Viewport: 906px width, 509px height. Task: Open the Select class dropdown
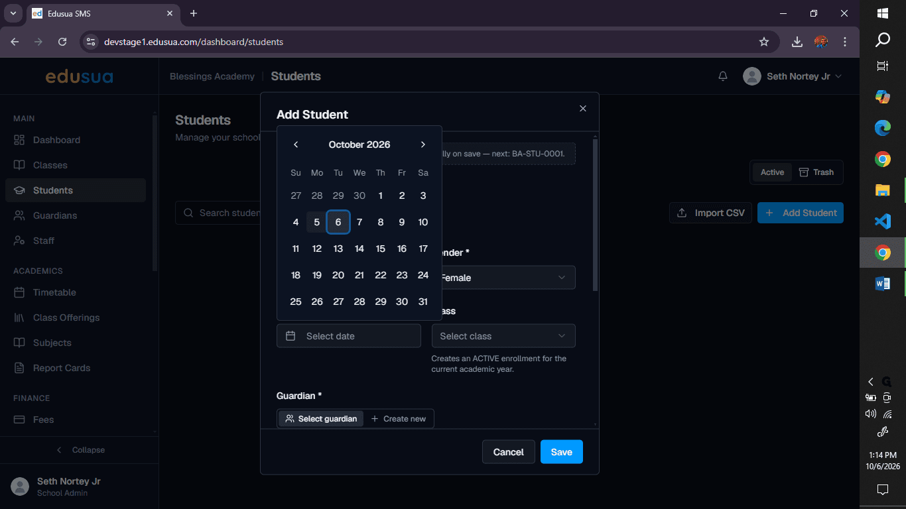(503, 336)
